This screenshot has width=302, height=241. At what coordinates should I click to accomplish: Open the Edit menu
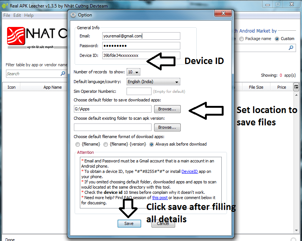tap(17, 15)
